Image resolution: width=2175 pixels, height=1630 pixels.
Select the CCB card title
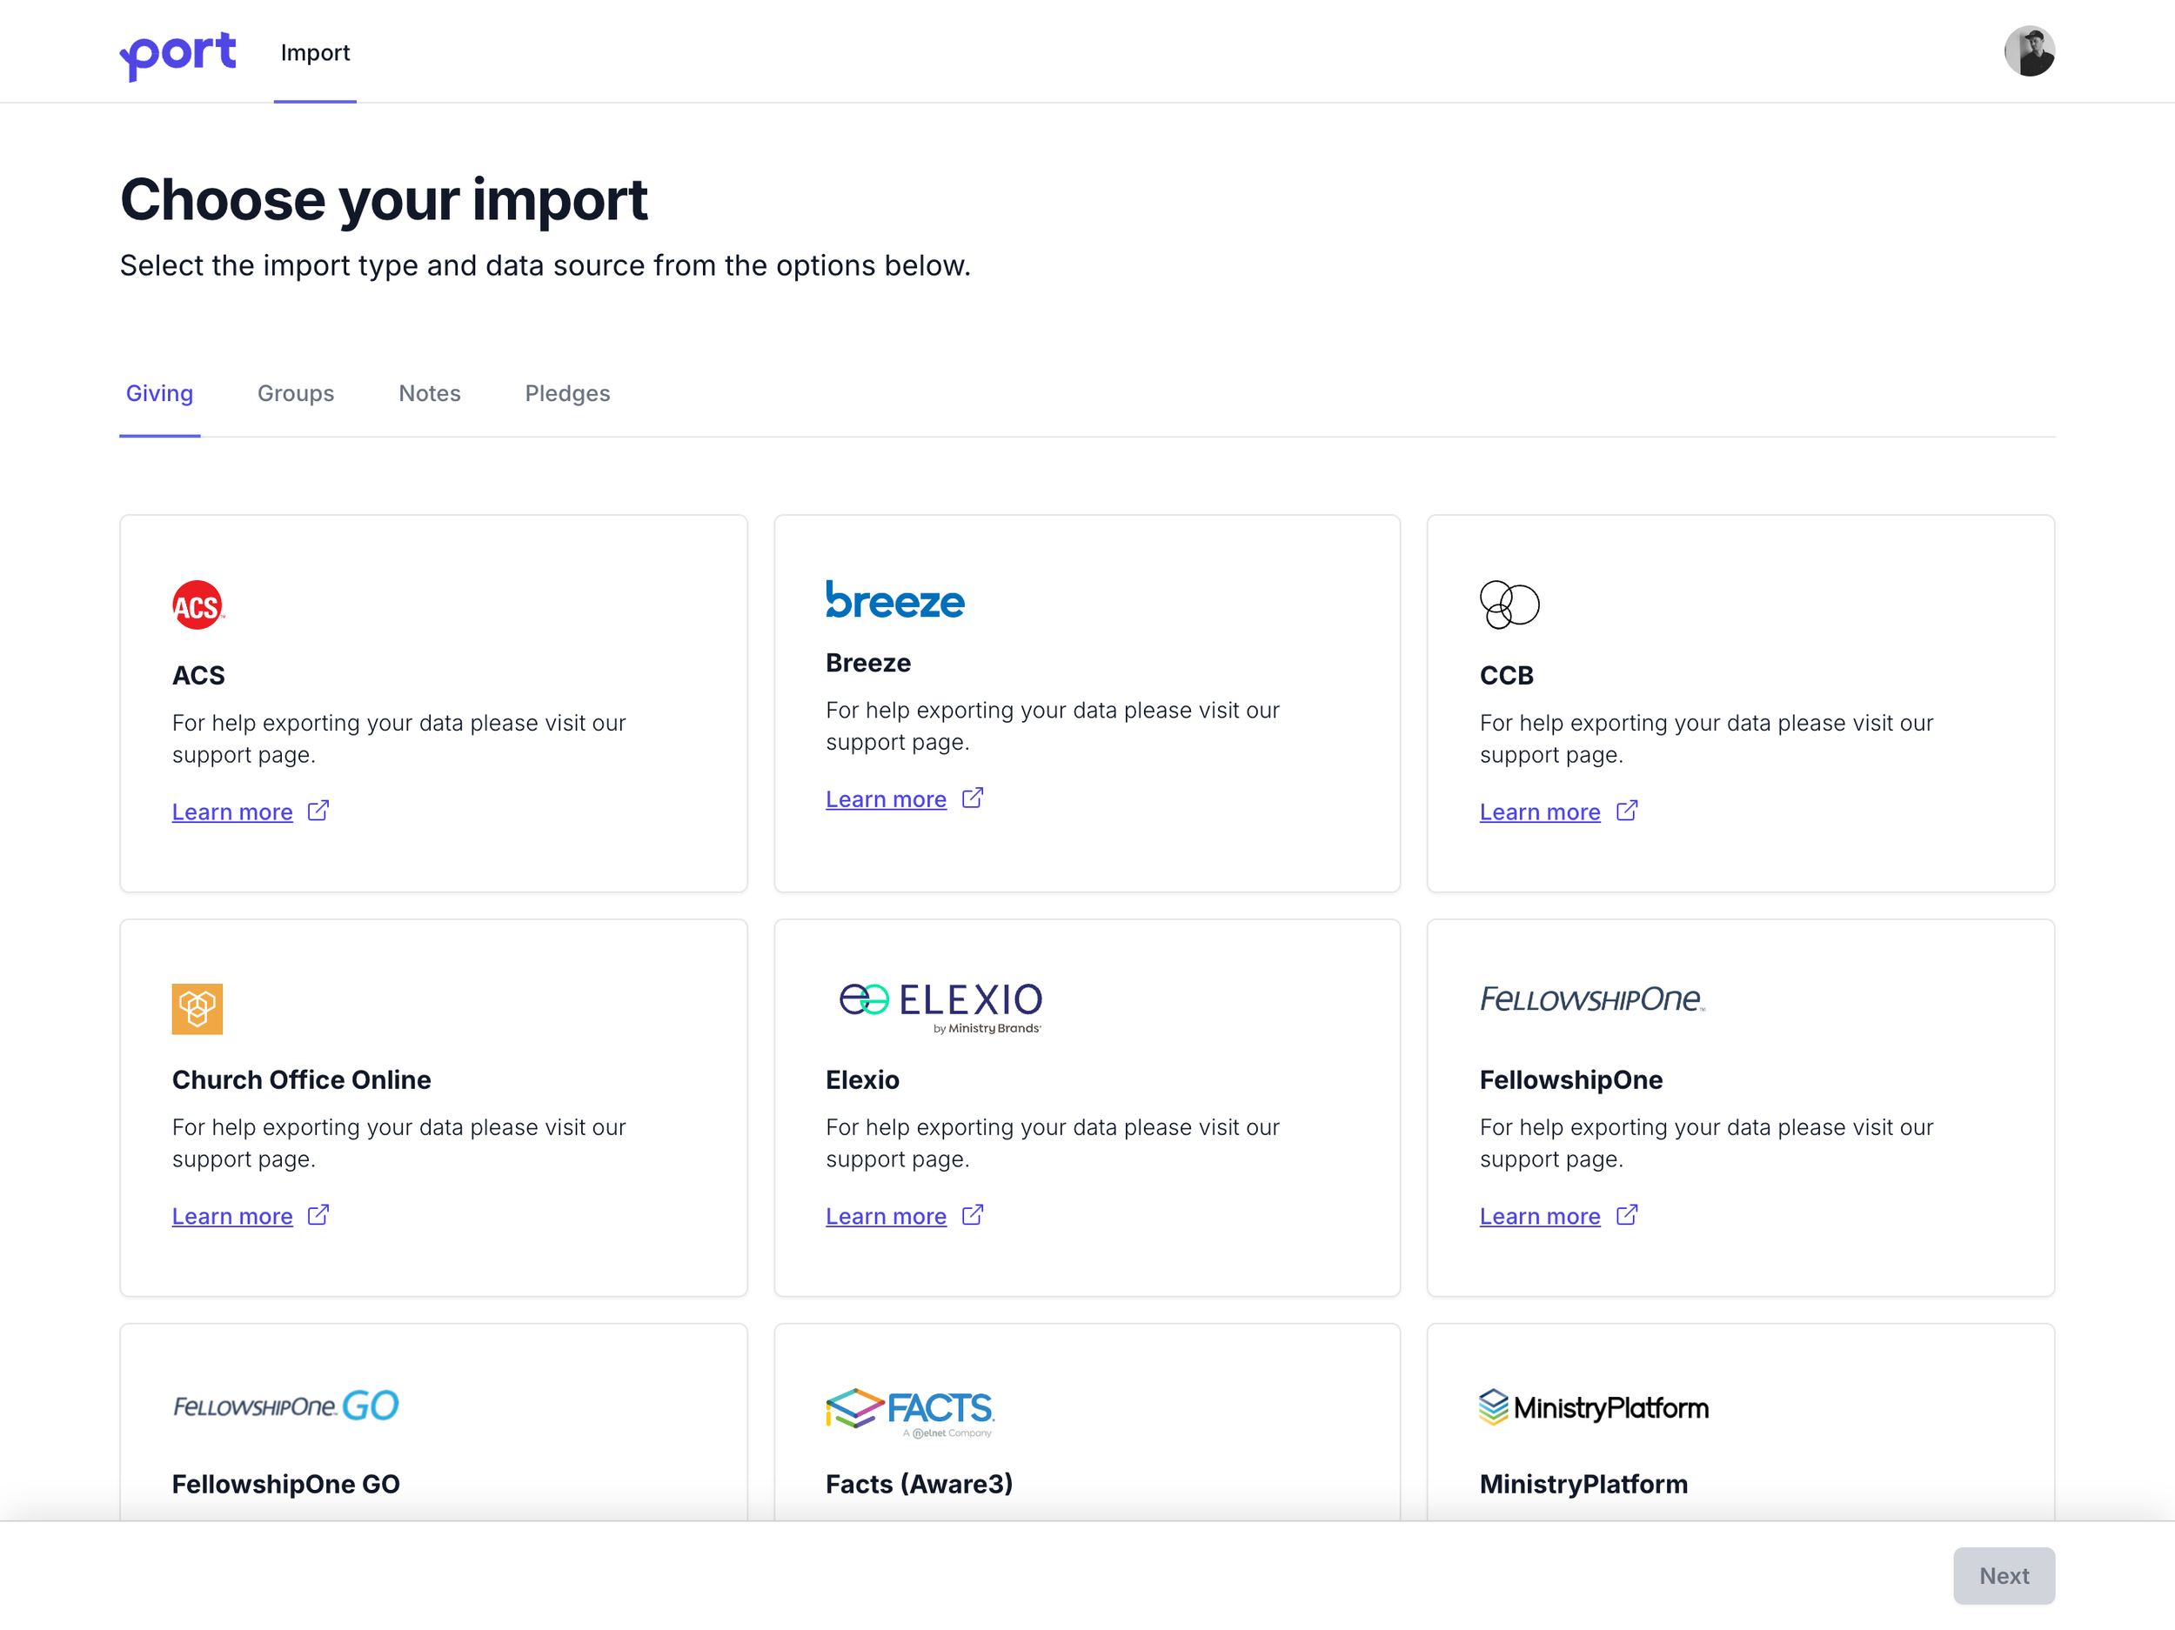(x=1506, y=676)
